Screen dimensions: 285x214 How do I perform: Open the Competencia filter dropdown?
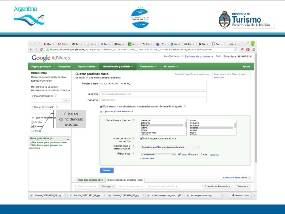point(158,155)
